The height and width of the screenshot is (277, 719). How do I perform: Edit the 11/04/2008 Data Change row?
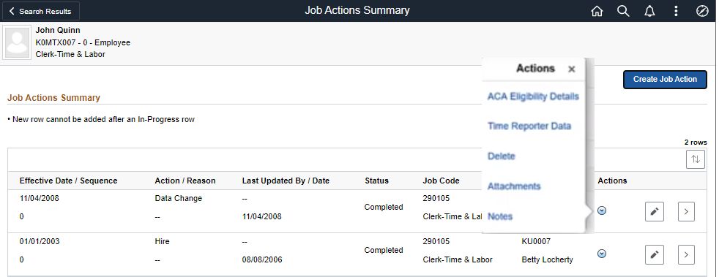[655, 211]
